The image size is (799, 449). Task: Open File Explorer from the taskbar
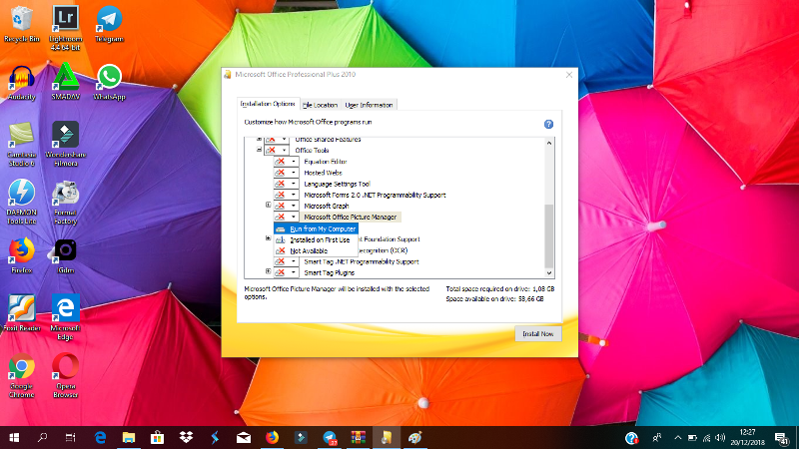129,438
